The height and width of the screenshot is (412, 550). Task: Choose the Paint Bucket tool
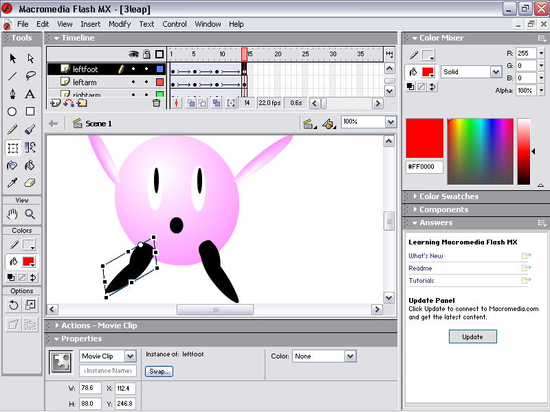30,165
